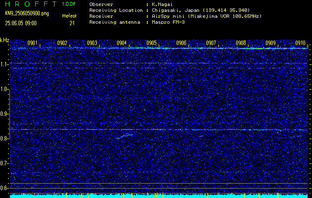Click the 0905 time marker

coord(151,43)
